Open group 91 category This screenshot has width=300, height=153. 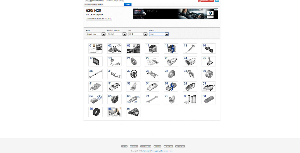pos(133,112)
